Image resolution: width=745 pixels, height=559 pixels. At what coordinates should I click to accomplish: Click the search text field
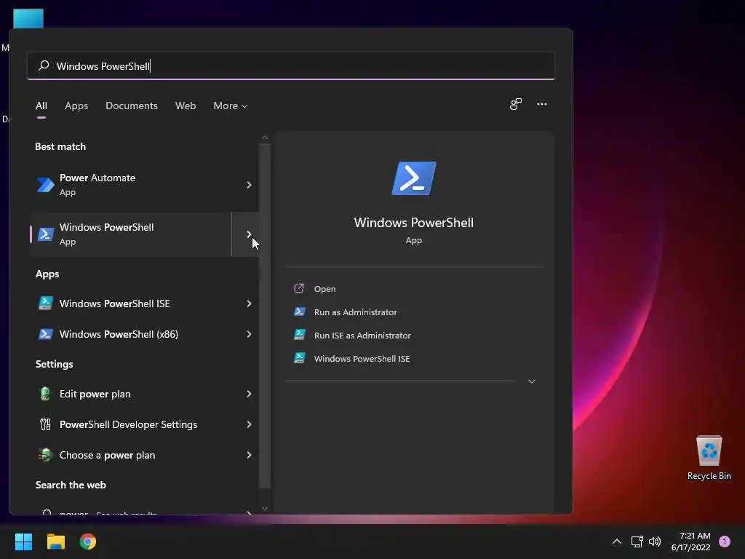[291, 66]
